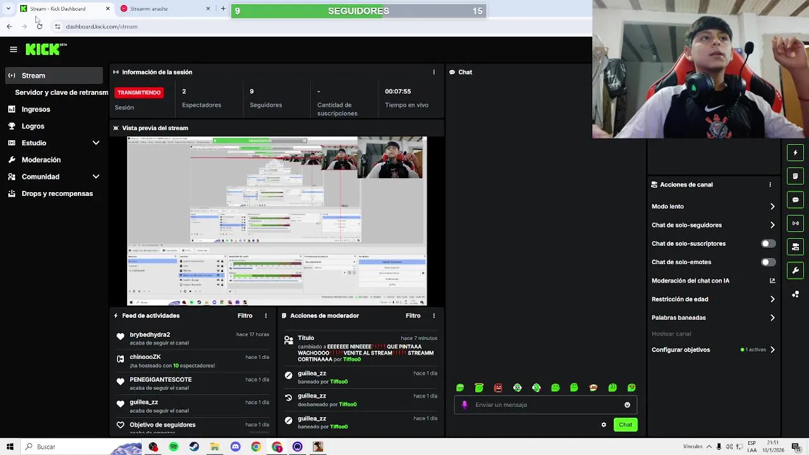Click the TRANSMITIENDO status badge
809x455 pixels.
click(139, 92)
